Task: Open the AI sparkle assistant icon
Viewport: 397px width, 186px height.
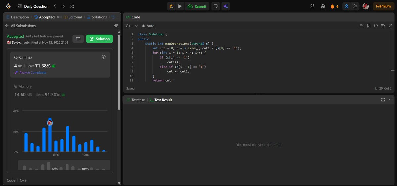Action: click(x=226, y=6)
